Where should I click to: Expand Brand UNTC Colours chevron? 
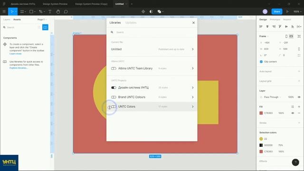coord(193,97)
